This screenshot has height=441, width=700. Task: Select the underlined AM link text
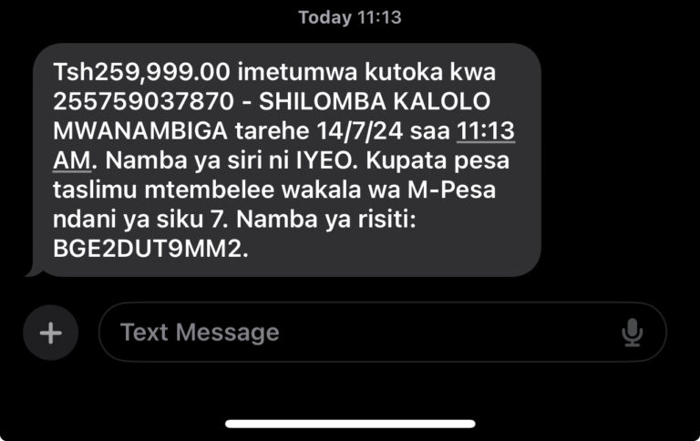coord(72,160)
